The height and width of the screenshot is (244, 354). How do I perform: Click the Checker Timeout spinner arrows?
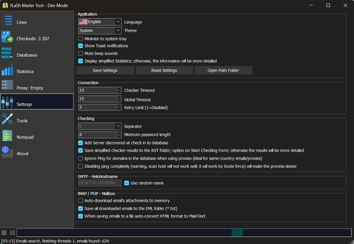click(119, 91)
